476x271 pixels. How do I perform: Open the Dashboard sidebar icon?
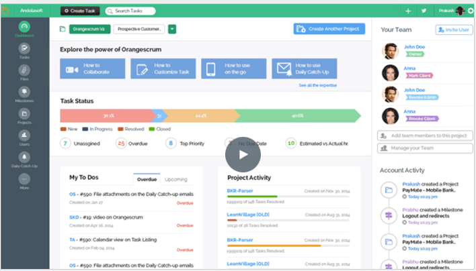[24, 27]
